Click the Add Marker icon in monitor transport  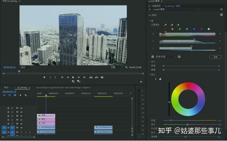(x=44, y=77)
